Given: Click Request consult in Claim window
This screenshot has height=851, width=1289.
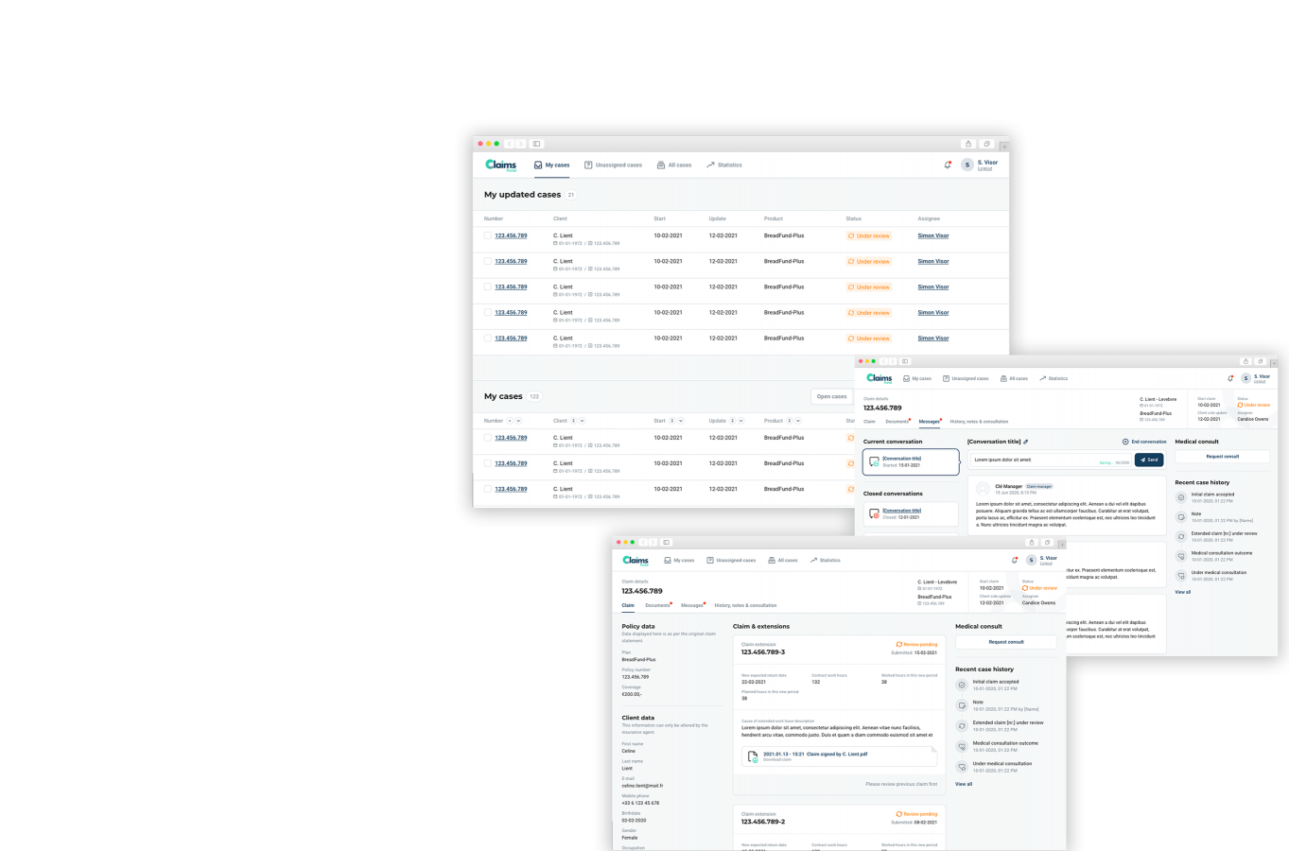Looking at the screenshot, I should [1006, 642].
